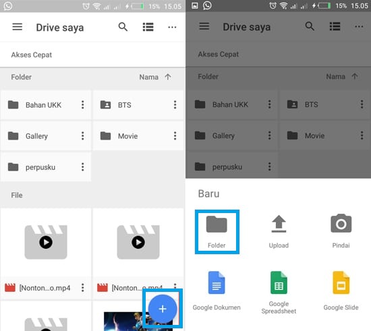Open perpusku folder in left screen
The width and height of the screenshot is (371, 331).
click(x=46, y=167)
